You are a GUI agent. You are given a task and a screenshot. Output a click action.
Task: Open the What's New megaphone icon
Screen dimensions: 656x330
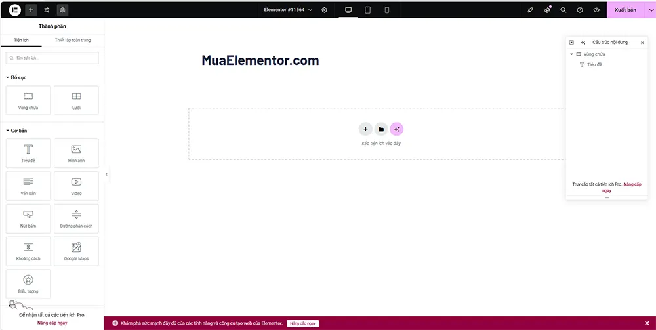click(547, 10)
